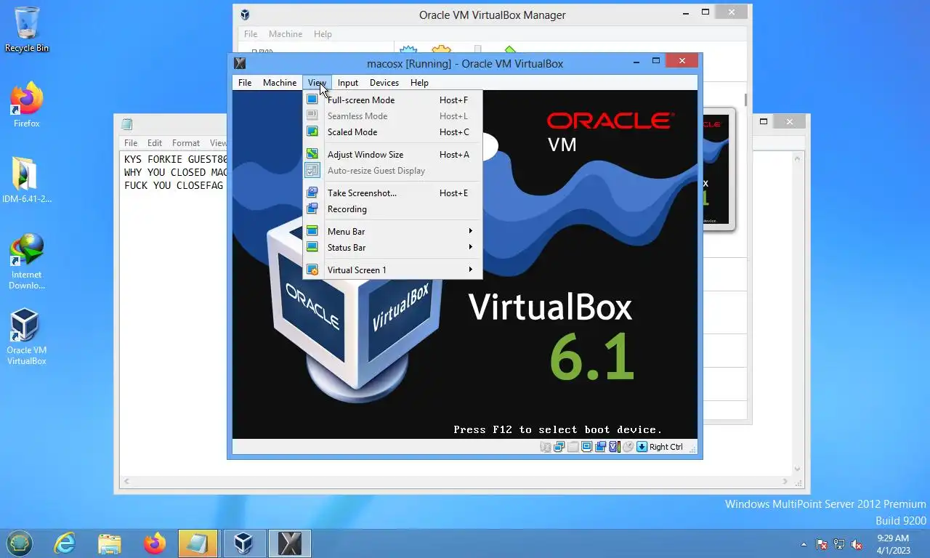This screenshot has width=930, height=558.
Task: Click the CPU virtualization status bar icon
Action: (x=615, y=447)
